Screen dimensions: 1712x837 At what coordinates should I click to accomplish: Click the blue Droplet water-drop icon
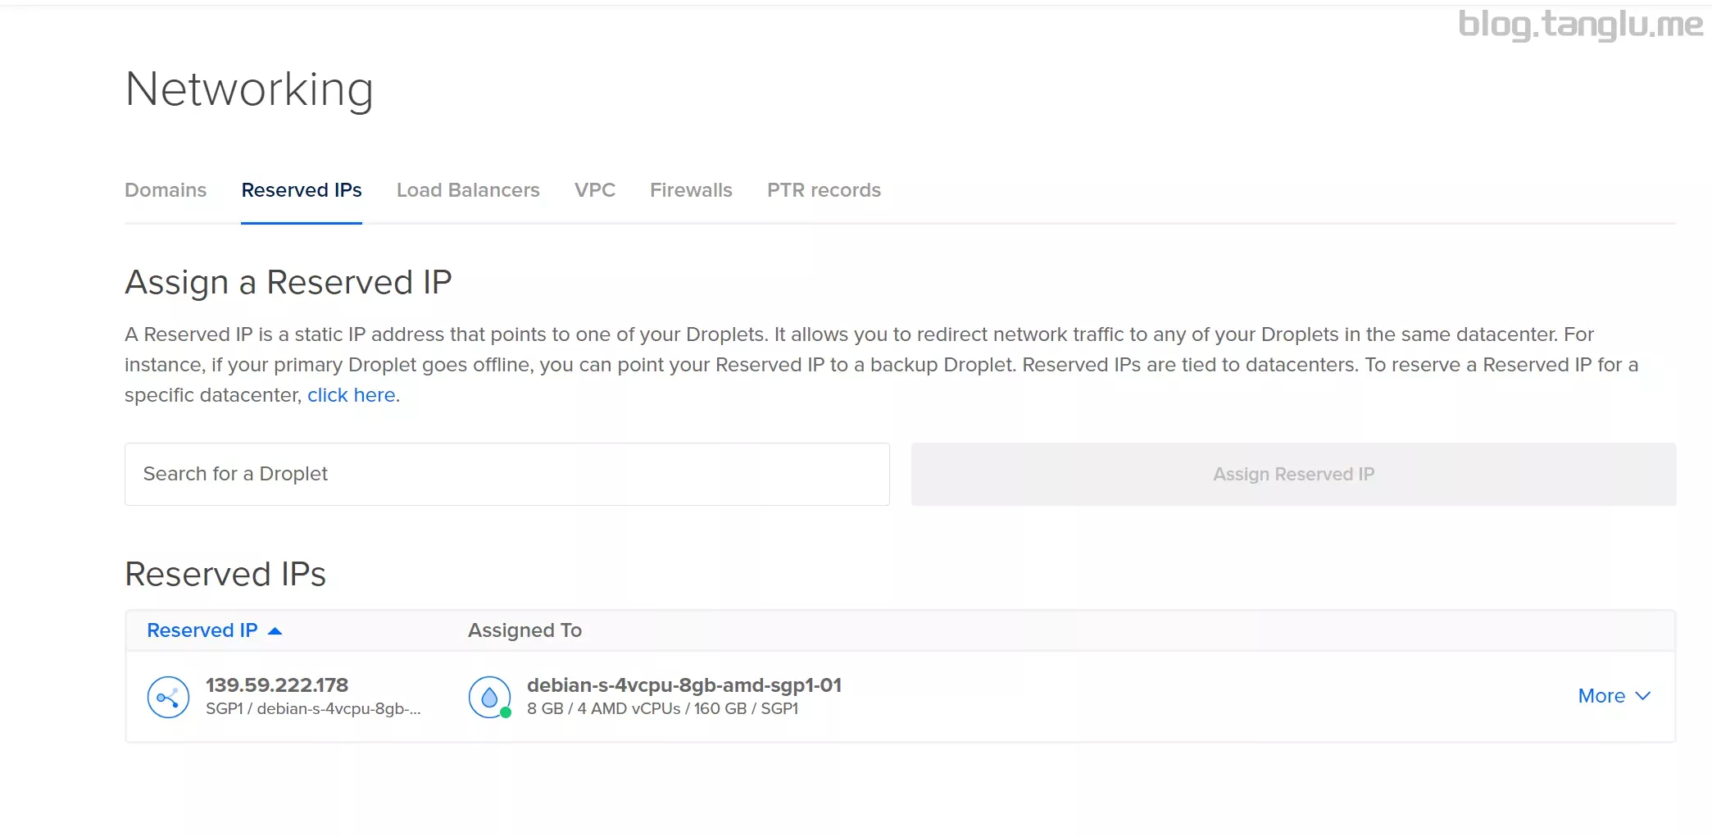click(488, 695)
